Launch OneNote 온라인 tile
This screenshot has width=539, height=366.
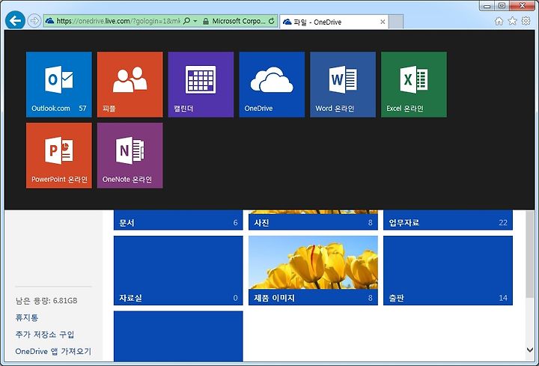pyautogui.click(x=130, y=156)
